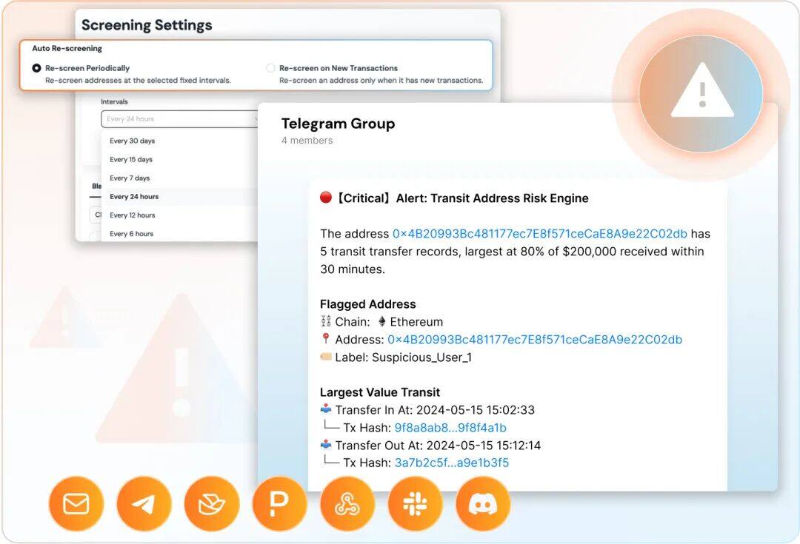800x544 pixels.
Task: Select the Re-screen Periodically radio button
Action: pyautogui.click(x=36, y=68)
